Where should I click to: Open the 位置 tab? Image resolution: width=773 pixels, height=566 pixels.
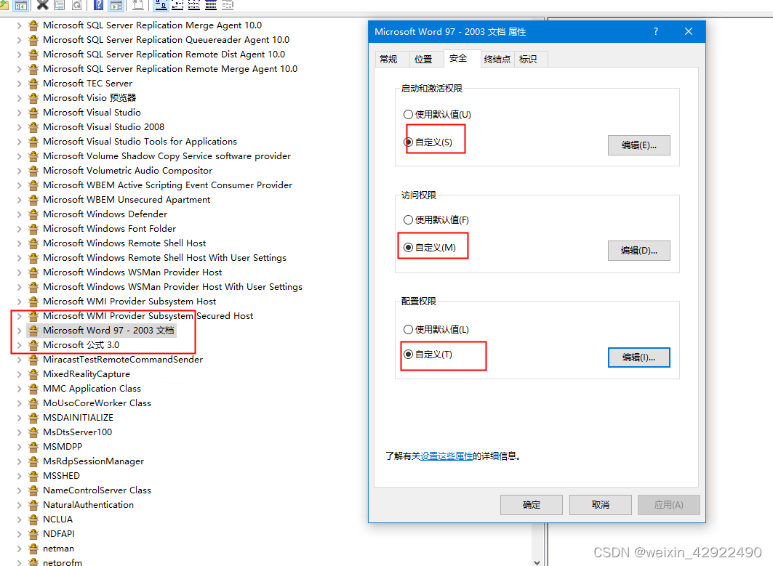coord(425,59)
